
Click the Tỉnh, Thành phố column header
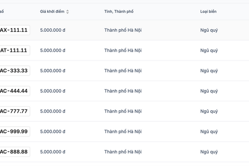tap(119, 12)
